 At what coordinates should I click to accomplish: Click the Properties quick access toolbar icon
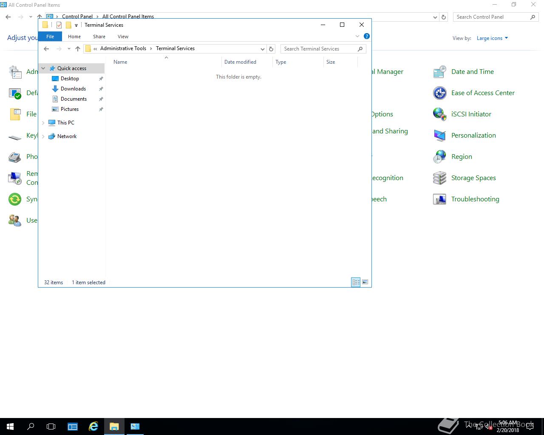pyautogui.click(x=59, y=25)
